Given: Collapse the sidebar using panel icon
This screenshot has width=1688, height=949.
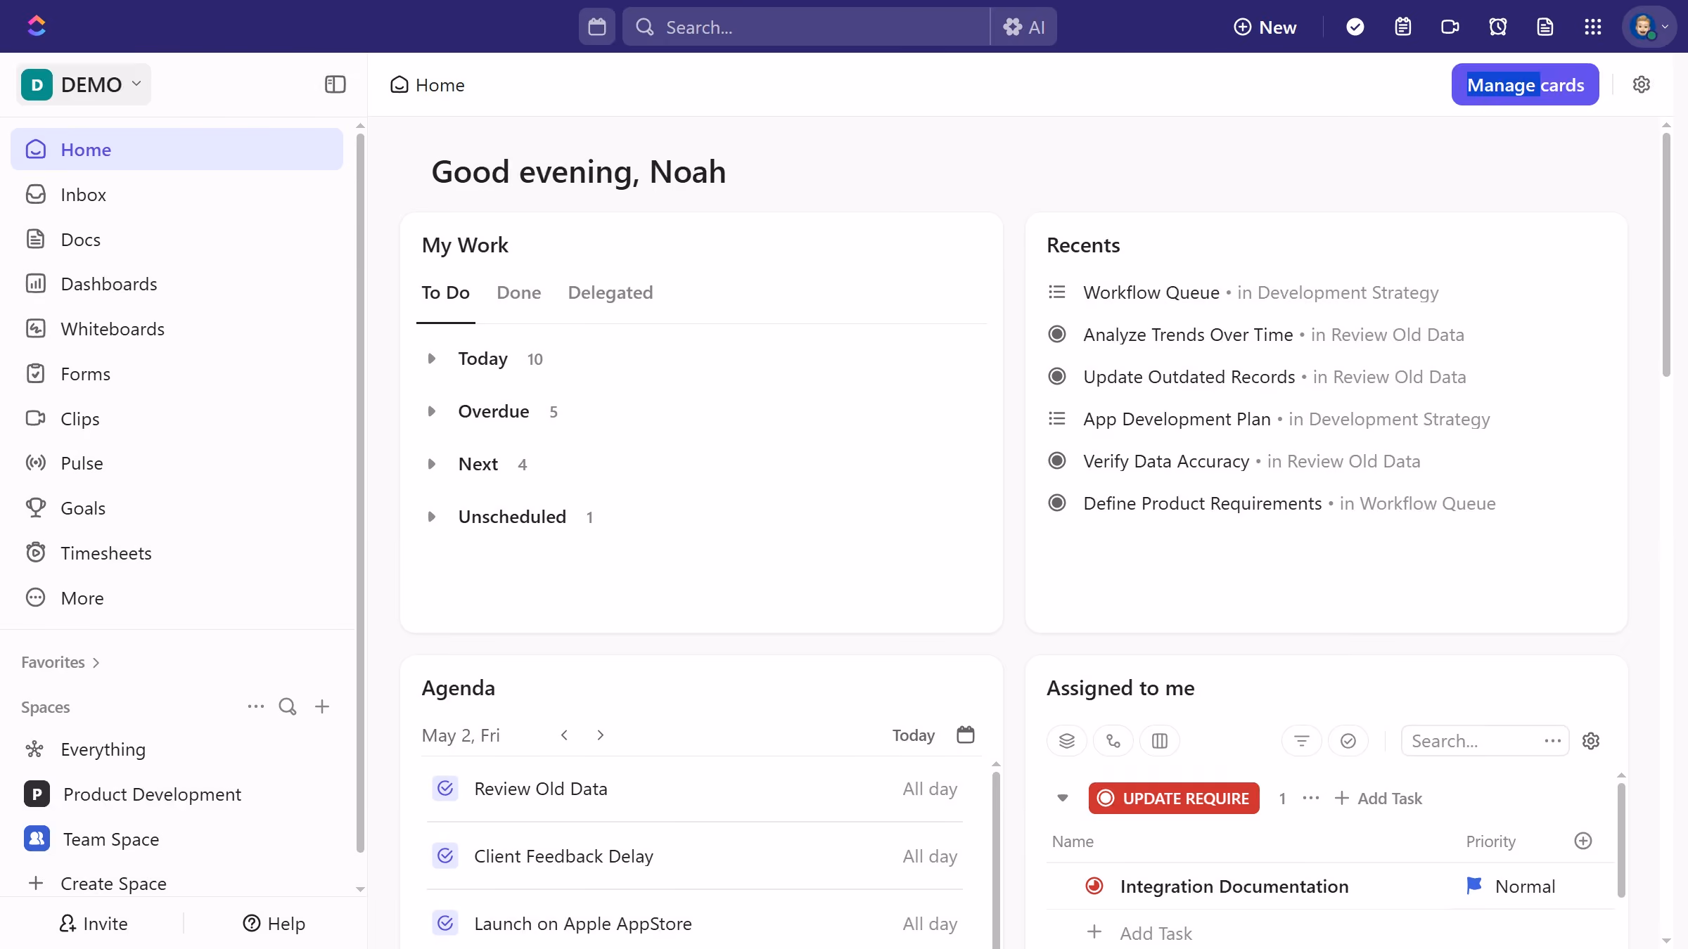Looking at the screenshot, I should (x=335, y=84).
